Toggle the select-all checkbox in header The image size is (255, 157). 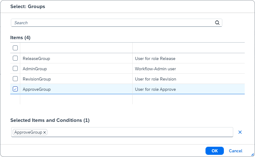(x=15, y=48)
